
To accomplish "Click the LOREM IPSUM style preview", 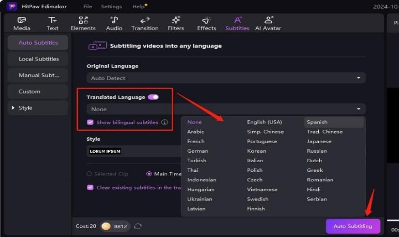I will pyautogui.click(x=105, y=151).
